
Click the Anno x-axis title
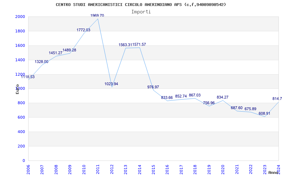pos(274,172)
